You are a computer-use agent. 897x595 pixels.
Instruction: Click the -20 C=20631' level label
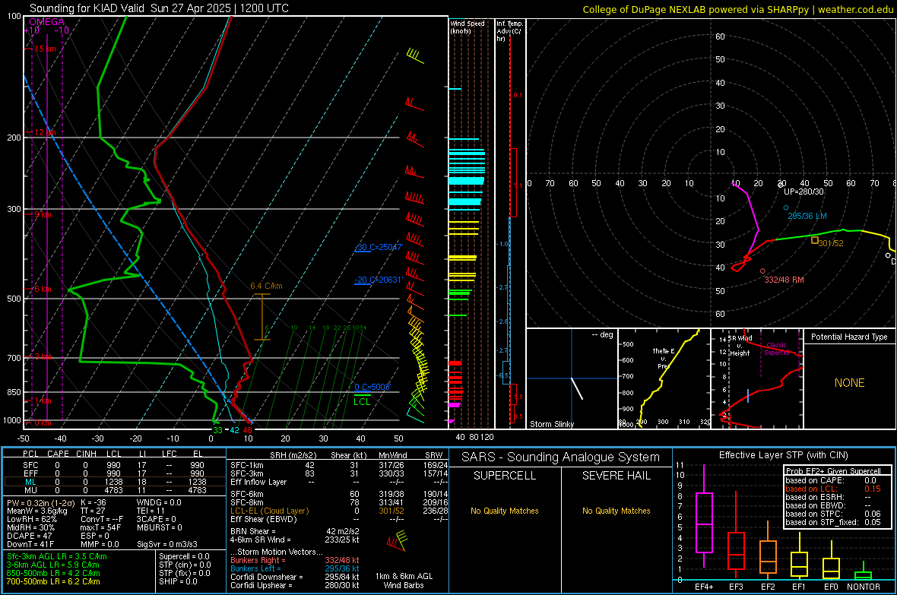[x=379, y=280]
